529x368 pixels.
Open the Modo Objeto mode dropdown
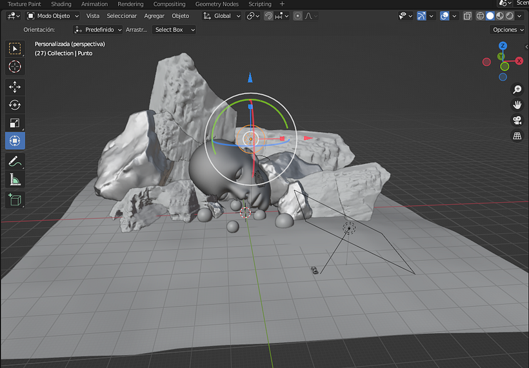53,16
